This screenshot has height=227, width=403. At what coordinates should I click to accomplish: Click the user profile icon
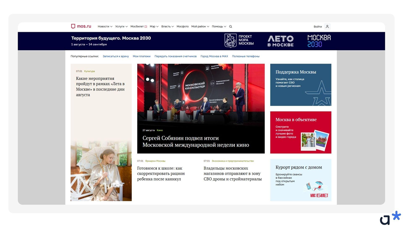(x=327, y=27)
